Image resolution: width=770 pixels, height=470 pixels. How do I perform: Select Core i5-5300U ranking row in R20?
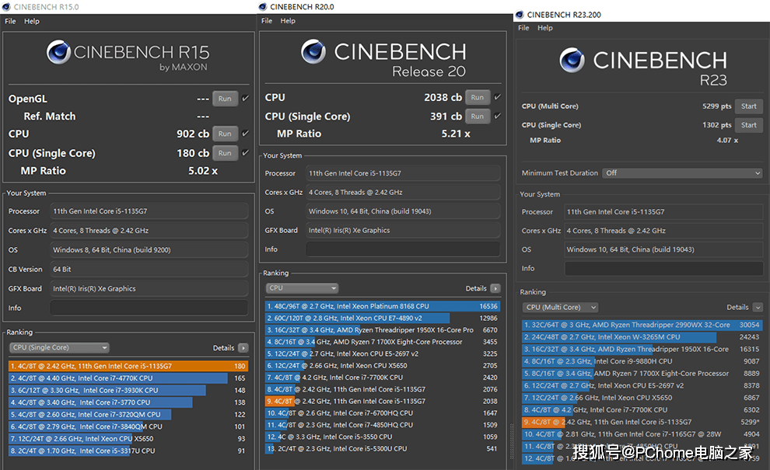click(383, 448)
